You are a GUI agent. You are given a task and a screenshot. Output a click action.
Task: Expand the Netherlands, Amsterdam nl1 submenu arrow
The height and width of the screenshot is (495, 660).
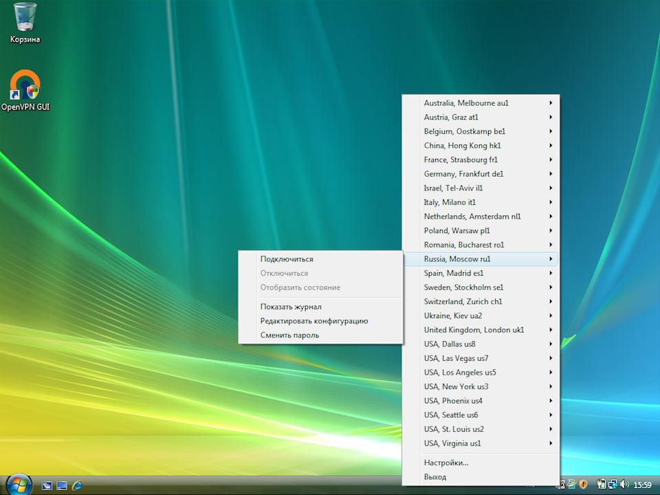tap(551, 217)
